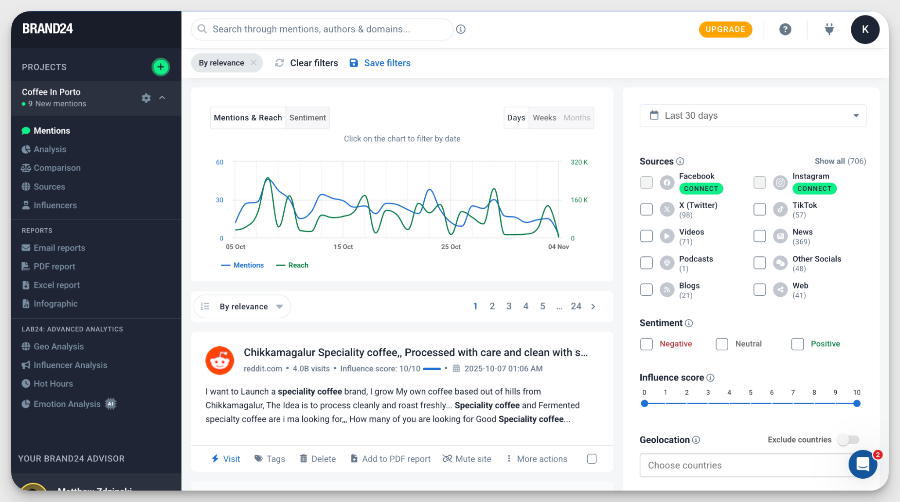This screenshot has width=900, height=502.
Task: Switch to the Sentiment chart tab
Action: pyautogui.click(x=307, y=117)
